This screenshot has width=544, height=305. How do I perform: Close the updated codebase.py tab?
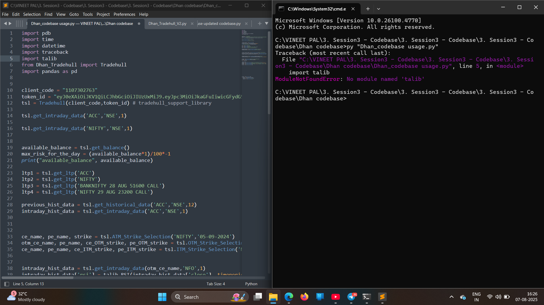coord(246,24)
